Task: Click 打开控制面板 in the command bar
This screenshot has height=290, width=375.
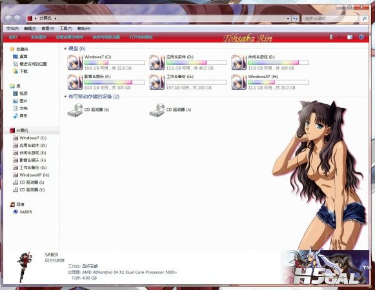Action: [x=141, y=37]
